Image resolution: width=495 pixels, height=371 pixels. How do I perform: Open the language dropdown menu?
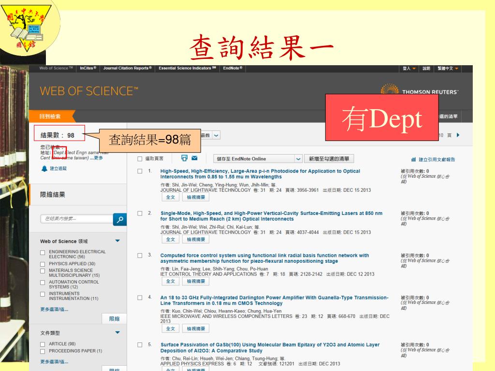click(448, 69)
